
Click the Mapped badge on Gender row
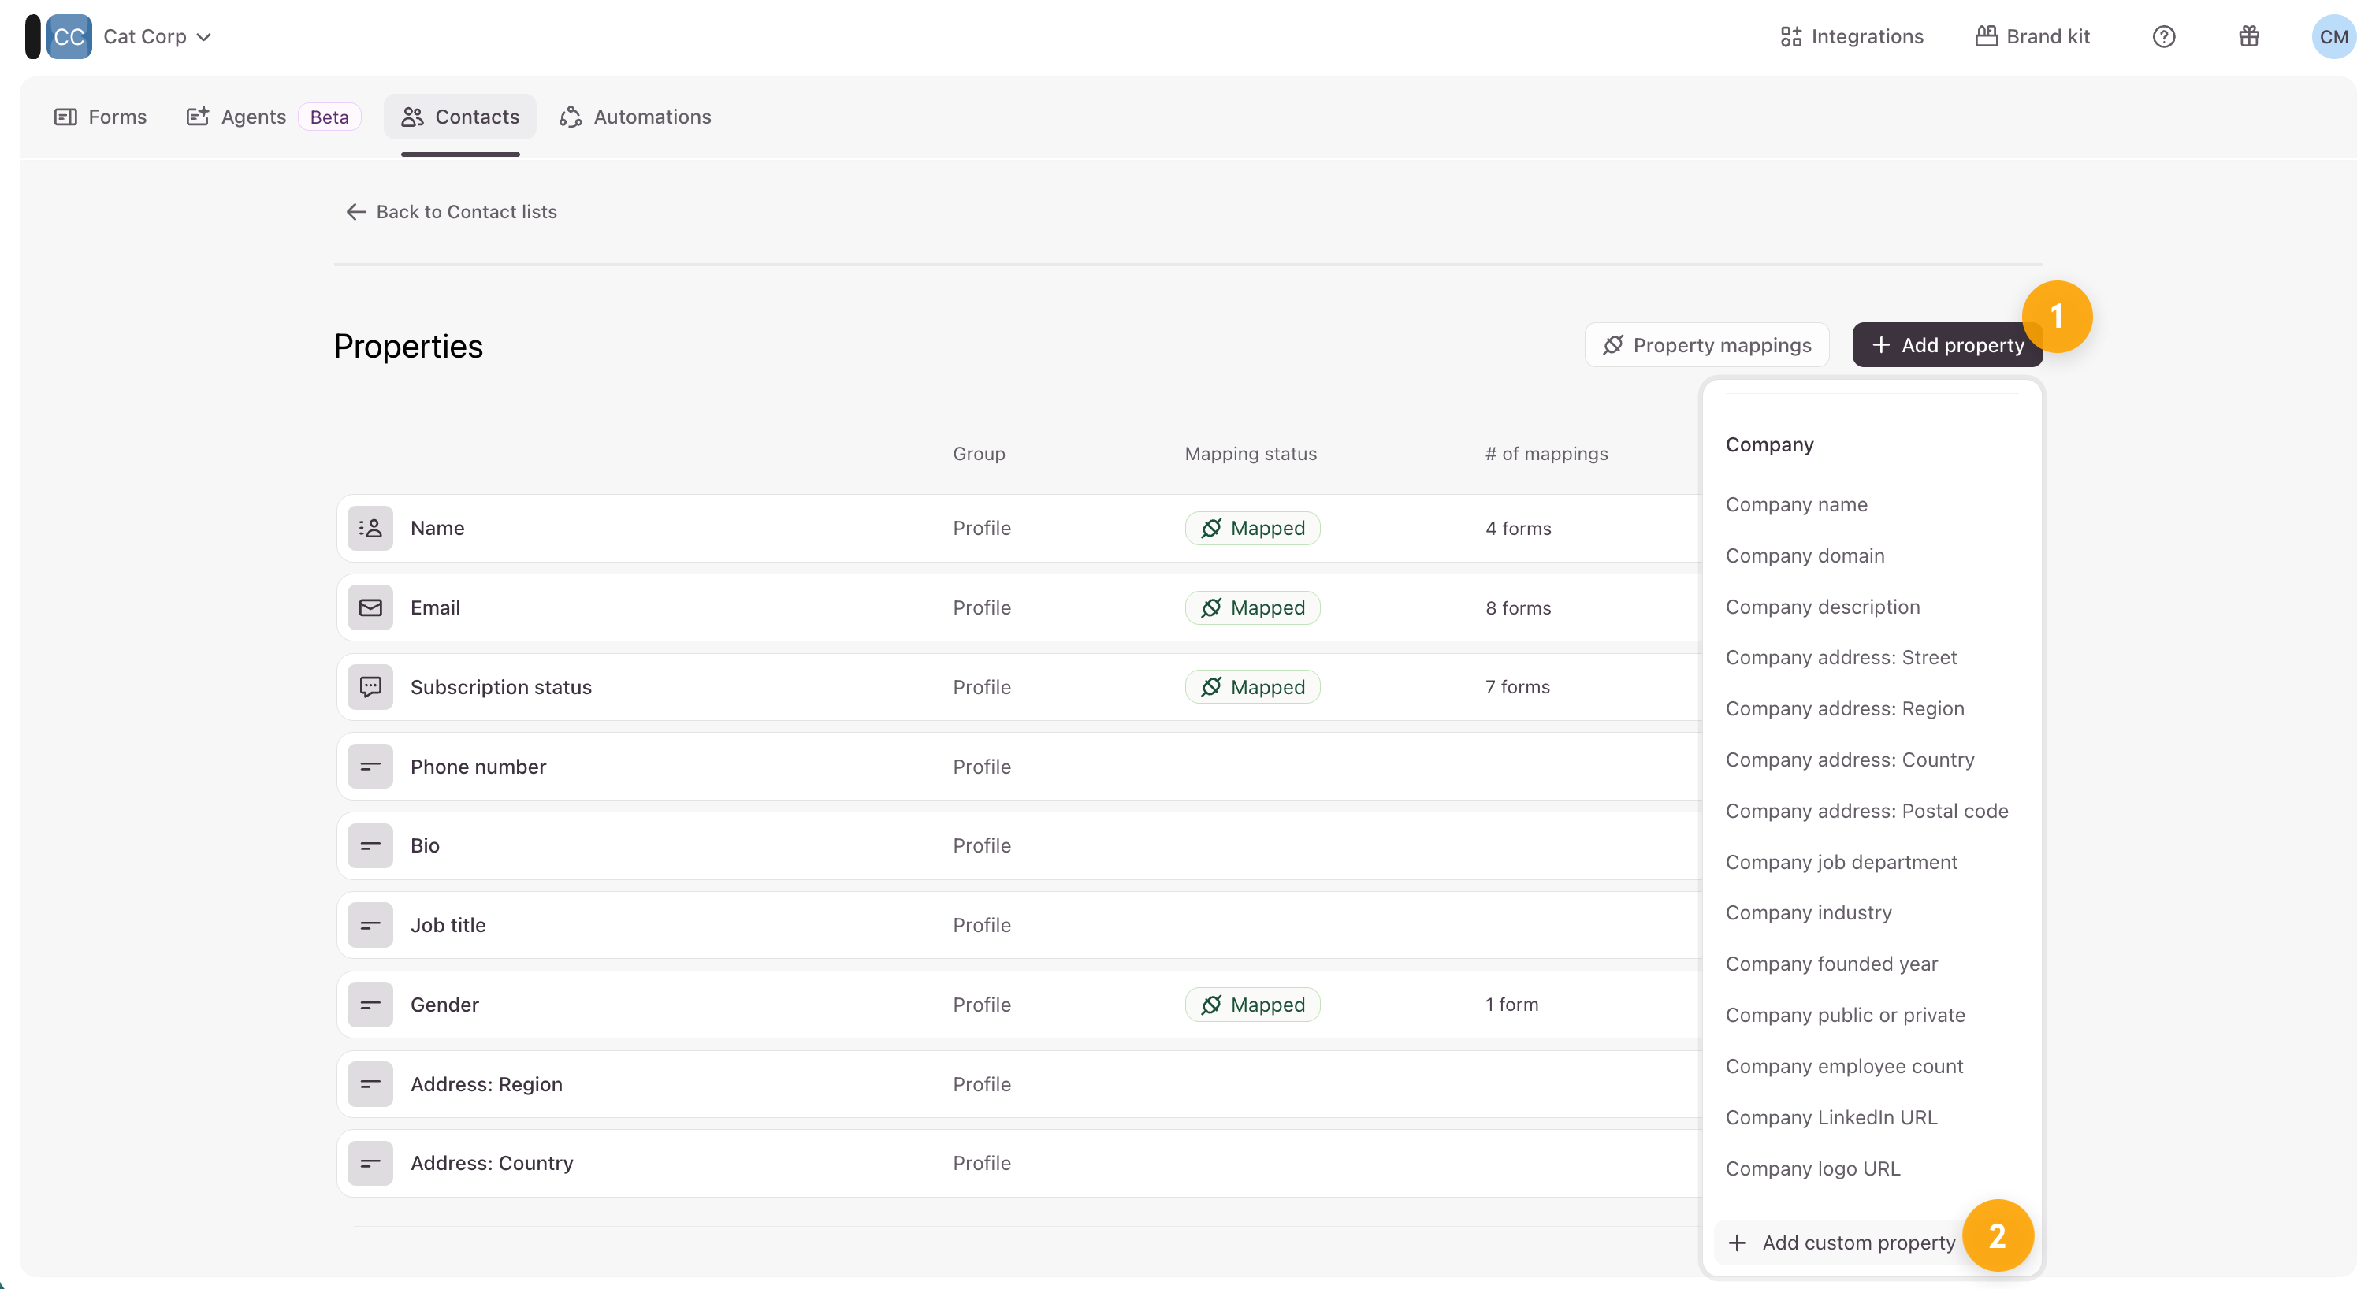(1252, 1005)
